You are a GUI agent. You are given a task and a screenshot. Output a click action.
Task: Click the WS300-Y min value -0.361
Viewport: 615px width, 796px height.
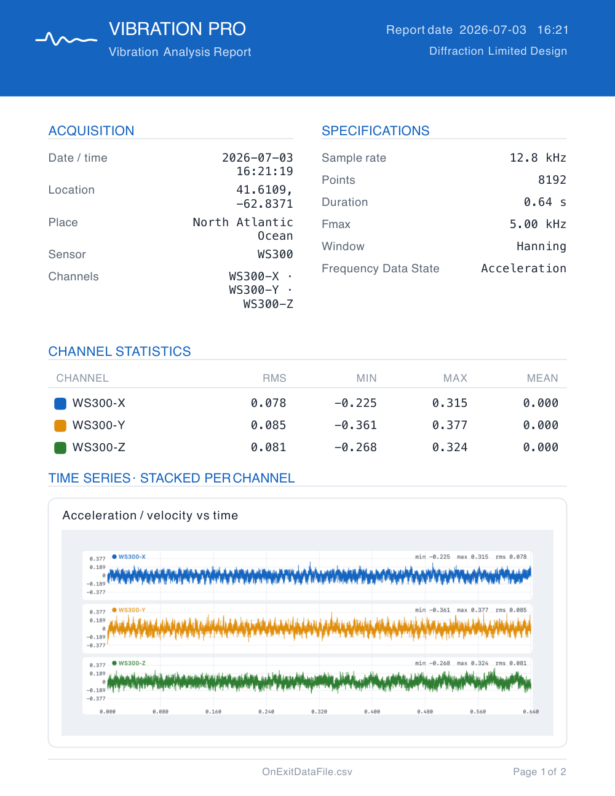[x=355, y=425]
